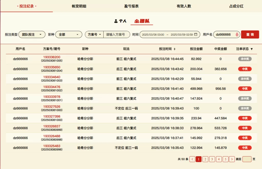Click 未中奖 badge for scheme 193333978
Screen dimensions: 262x169
[245, 98]
